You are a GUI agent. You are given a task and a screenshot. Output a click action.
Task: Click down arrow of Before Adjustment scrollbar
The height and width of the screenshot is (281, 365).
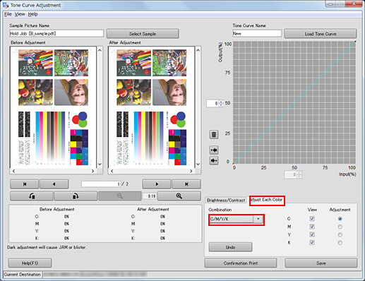click(100, 165)
